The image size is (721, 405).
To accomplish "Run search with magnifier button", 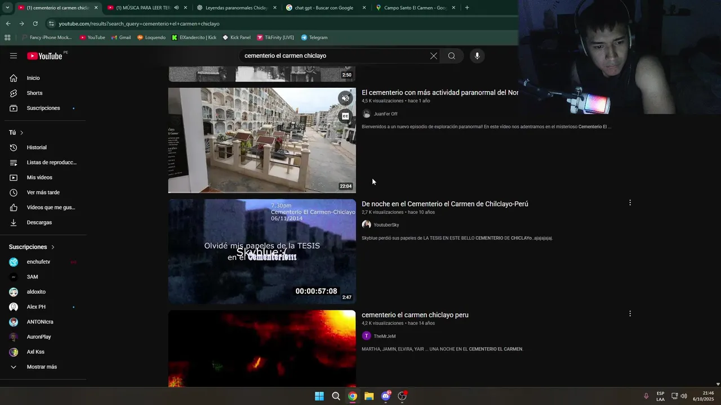I will pyautogui.click(x=452, y=56).
